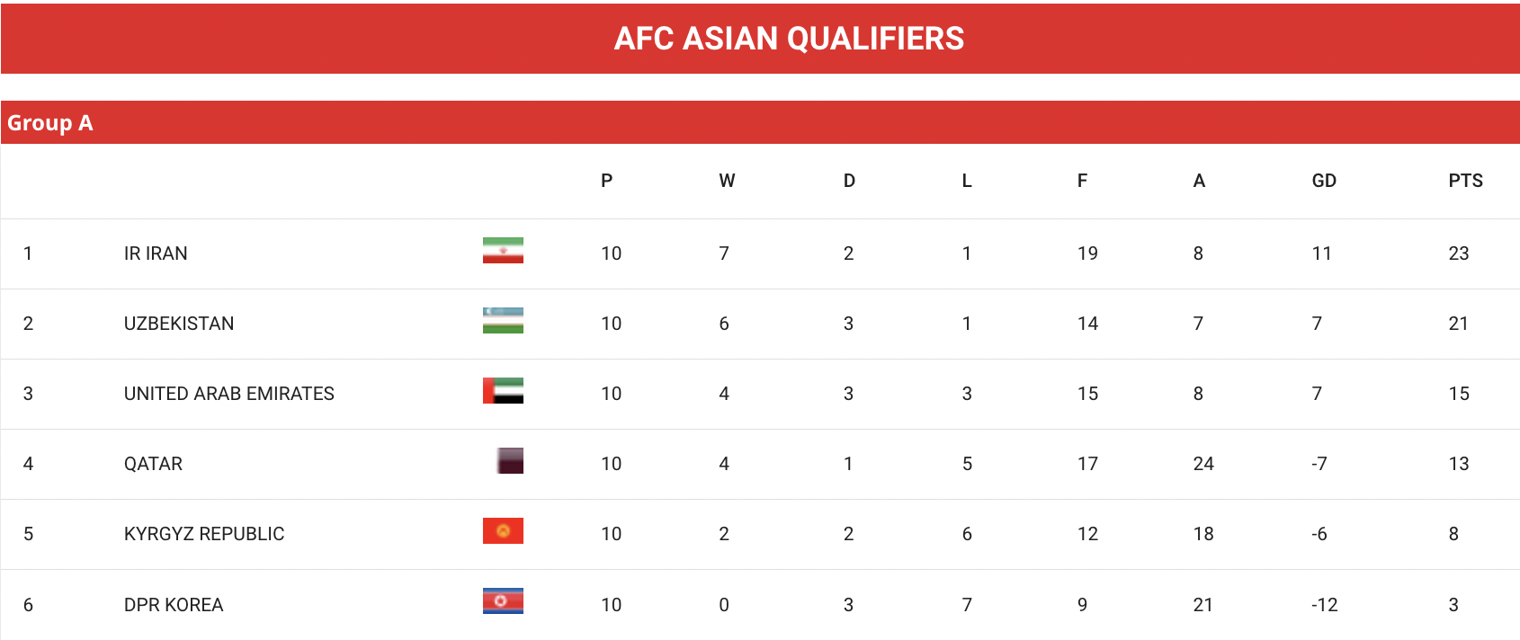This screenshot has width=1520, height=640.
Task: Click the DPR Korea flag icon
Action: (503, 600)
